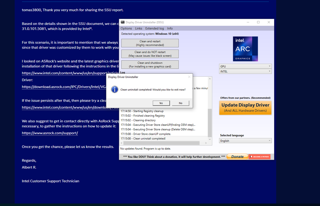
Task: Minimize the DDU window
Action: click(x=248, y=22)
